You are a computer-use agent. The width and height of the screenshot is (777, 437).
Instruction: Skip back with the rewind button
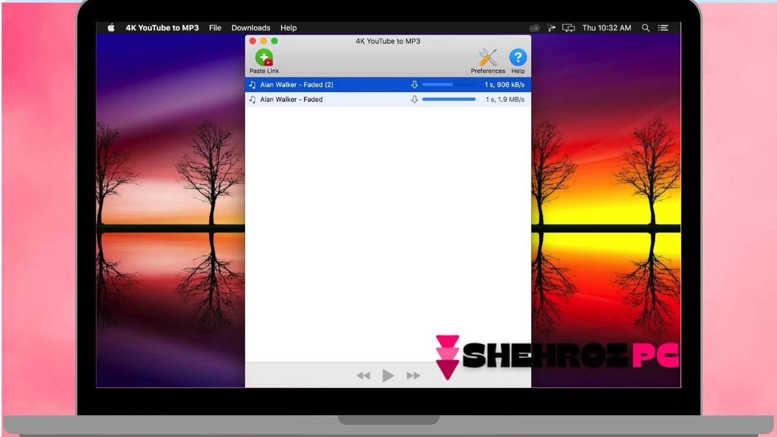pos(363,376)
